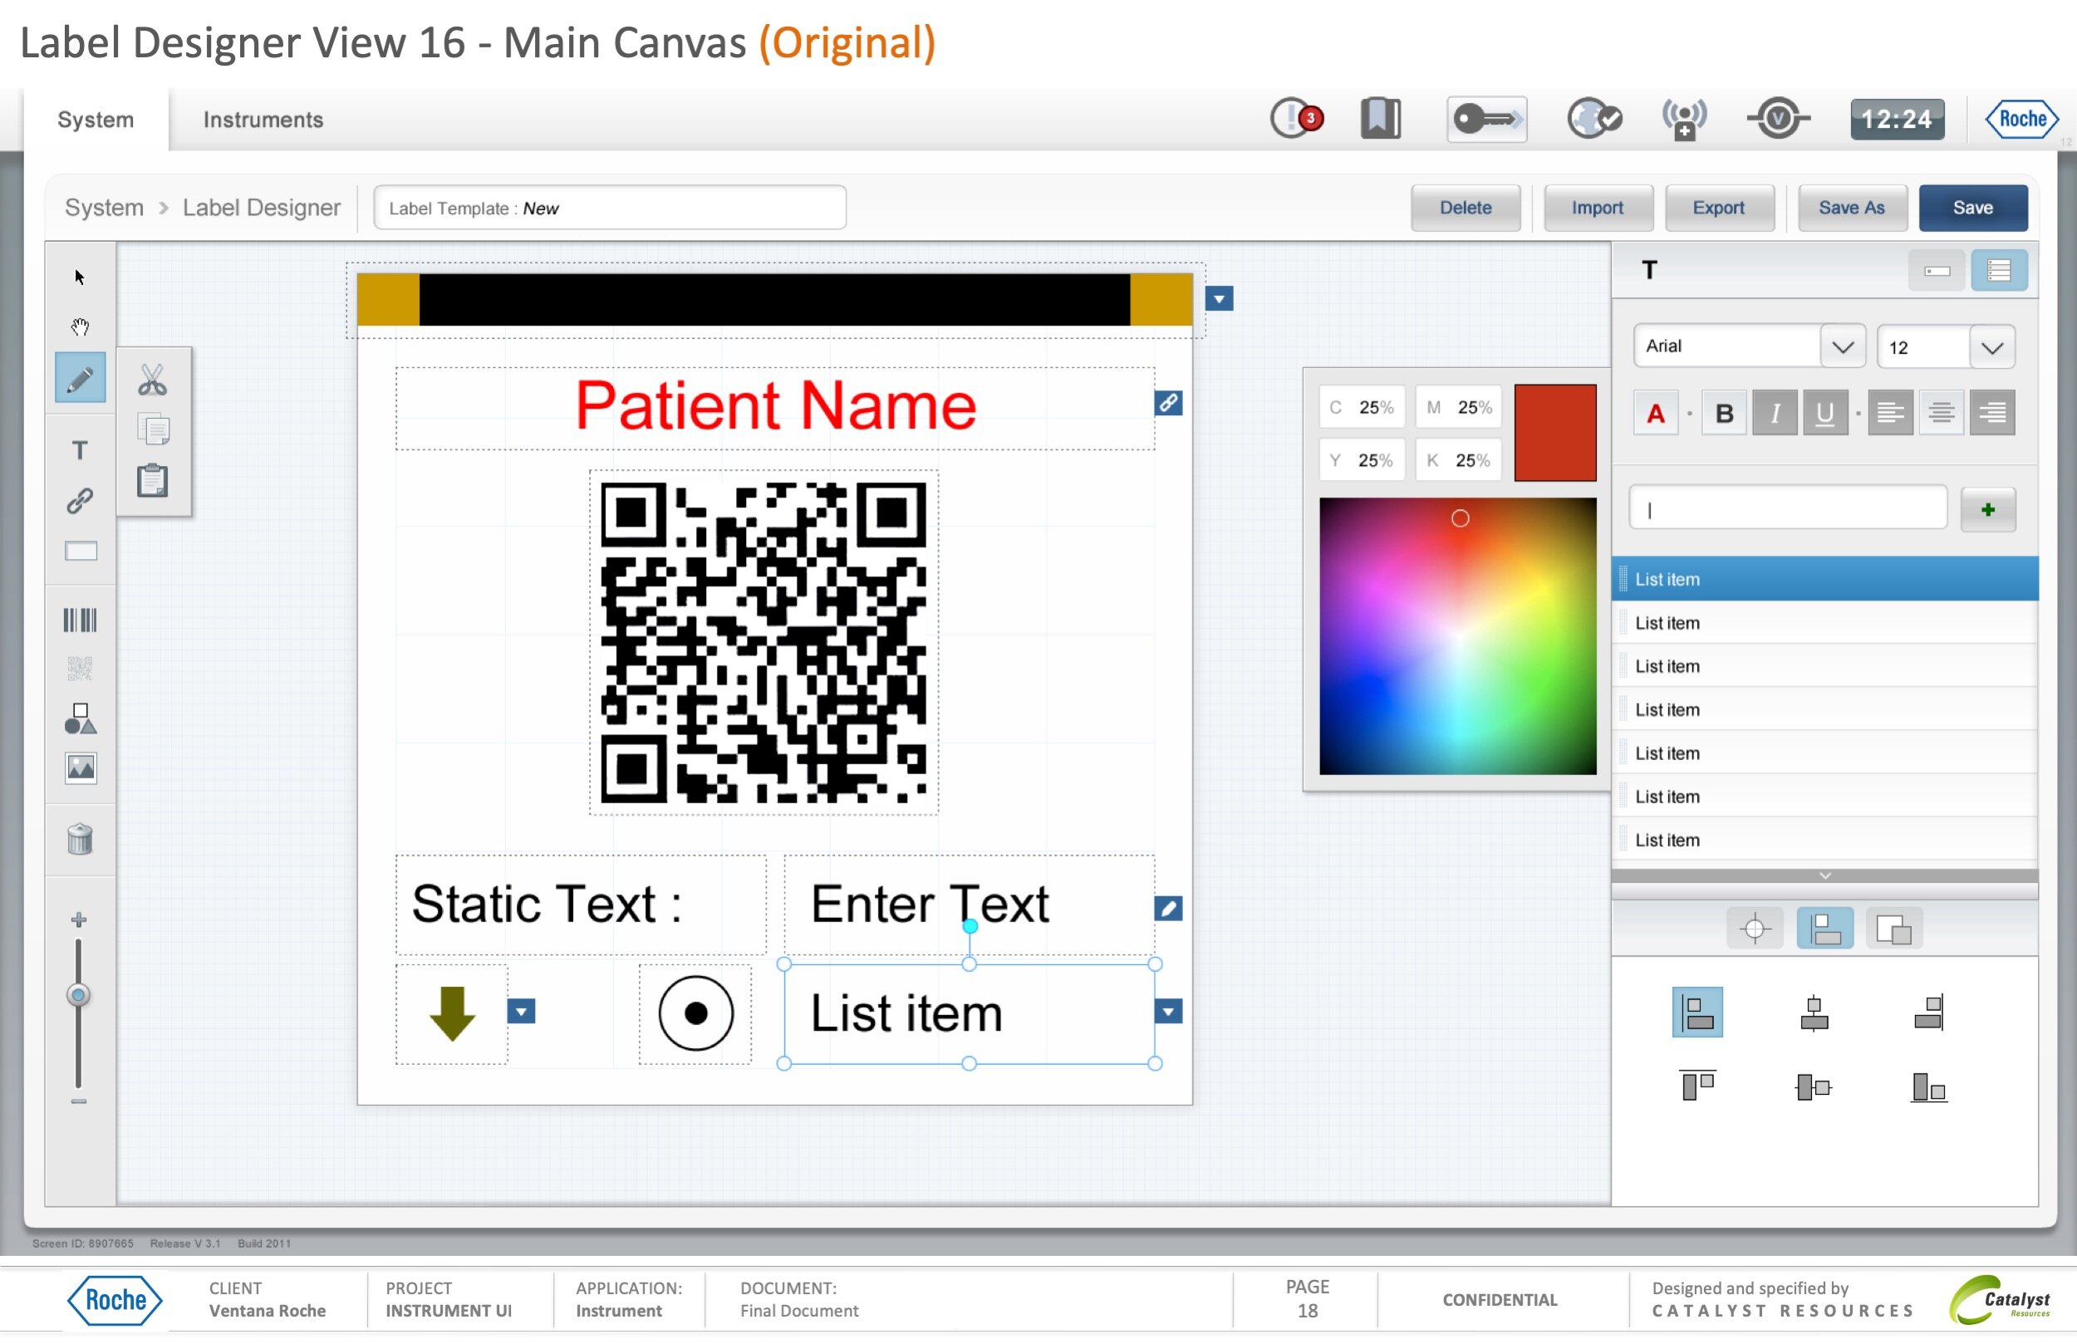Open the Instruments tab

263,120
